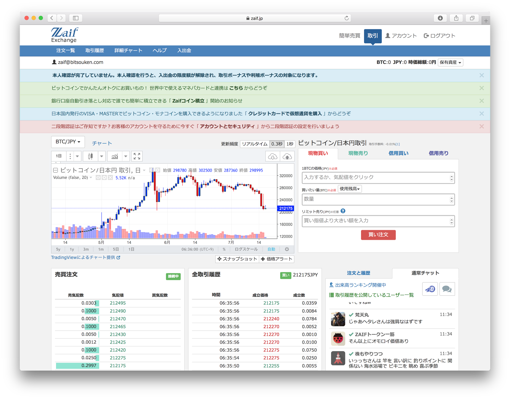Click 梵天丸's chat avatar
This screenshot has height=399, width=510.
click(338, 319)
